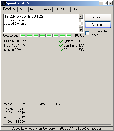Click the log scroll up arrow

81,17
